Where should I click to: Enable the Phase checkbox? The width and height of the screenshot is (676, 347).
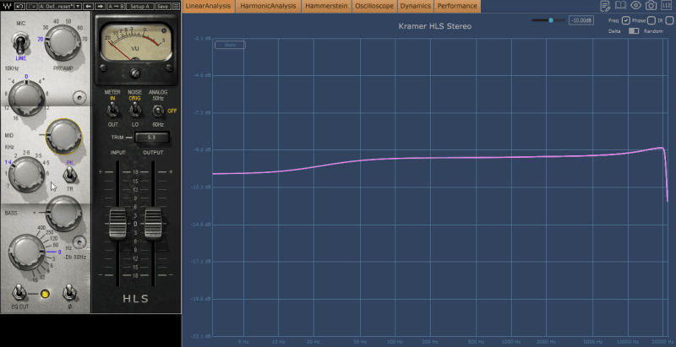coord(651,20)
